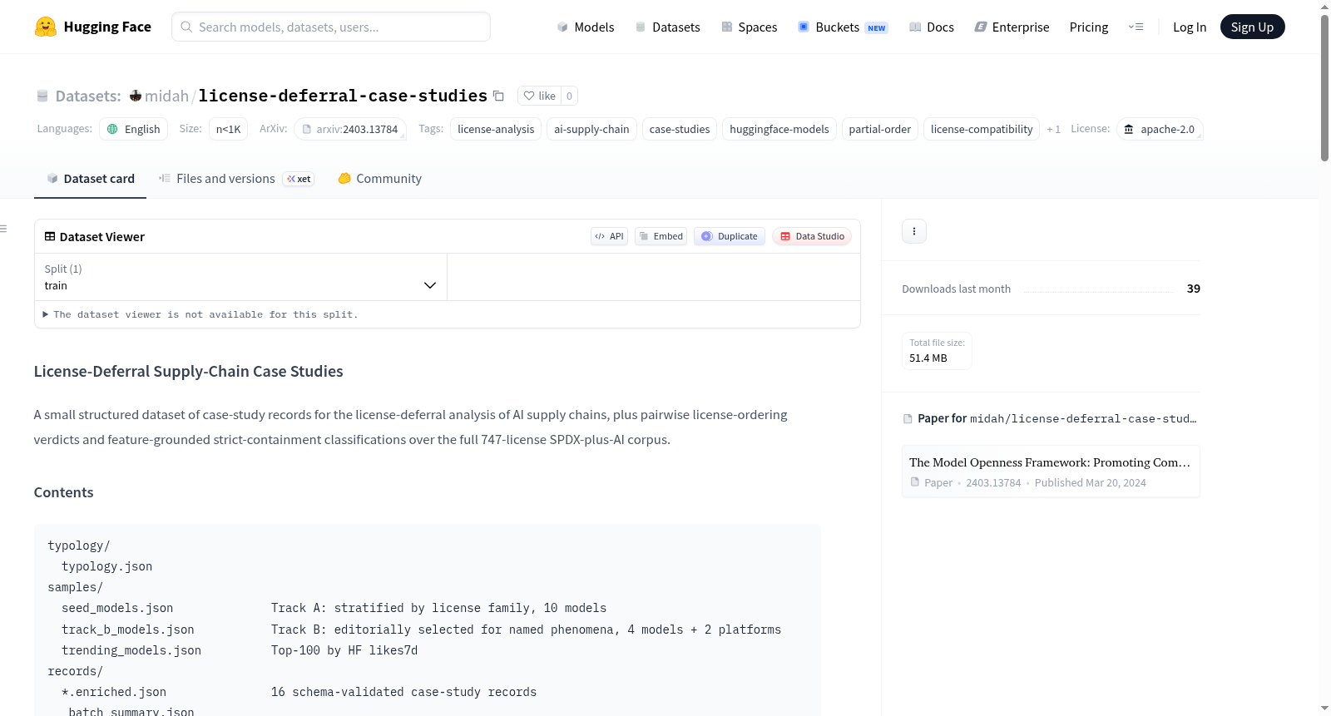Switch to the Dataset card tab
This screenshot has width=1331, height=716.
[91, 179]
